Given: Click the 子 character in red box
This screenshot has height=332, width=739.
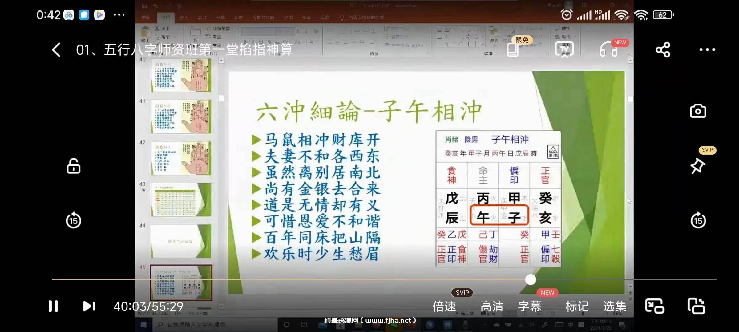Looking at the screenshot, I should 514,218.
